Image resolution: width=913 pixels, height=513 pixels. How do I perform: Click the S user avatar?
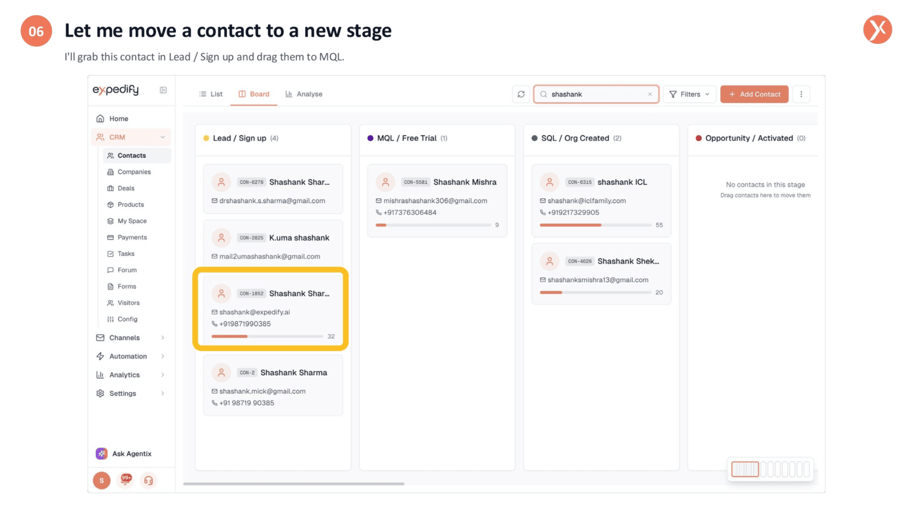[x=102, y=481]
